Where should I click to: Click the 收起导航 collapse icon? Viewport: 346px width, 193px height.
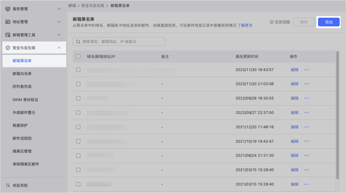[8, 186]
